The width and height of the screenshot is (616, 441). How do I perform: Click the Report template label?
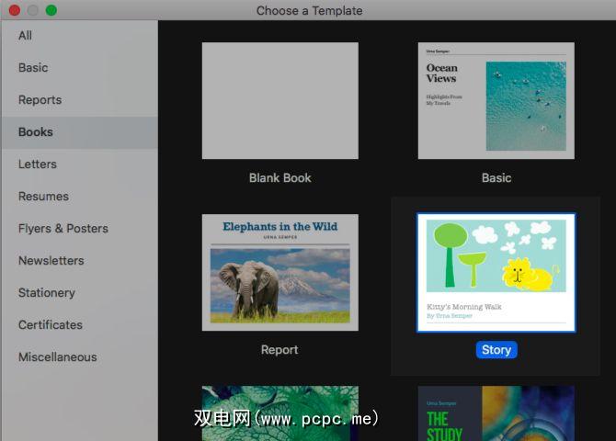(x=279, y=349)
